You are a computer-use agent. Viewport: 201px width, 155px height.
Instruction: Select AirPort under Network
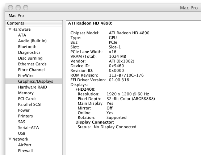coord(25,145)
